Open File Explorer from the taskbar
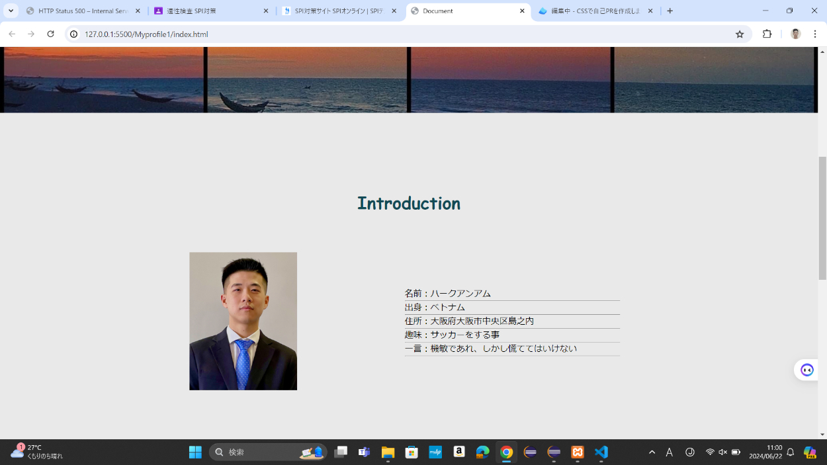The image size is (827, 465). coord(388,452)
